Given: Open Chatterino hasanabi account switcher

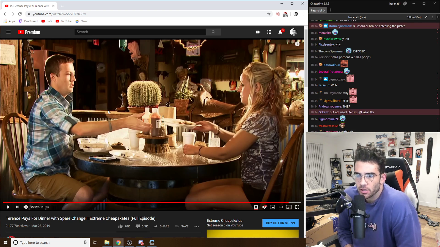Looking at the screenshot, I should (395, 4).
